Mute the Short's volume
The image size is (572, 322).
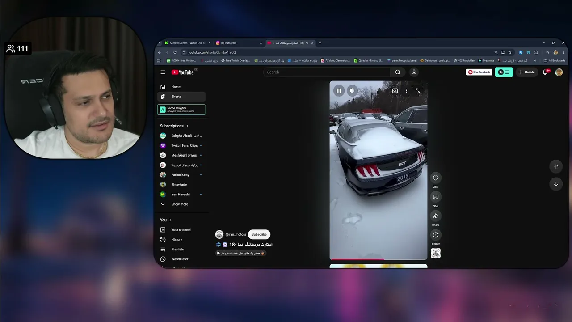(x=352, y=91)
